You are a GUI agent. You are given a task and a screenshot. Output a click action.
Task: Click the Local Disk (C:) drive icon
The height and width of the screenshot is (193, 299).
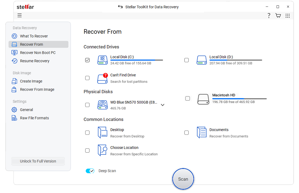point(103,60)
